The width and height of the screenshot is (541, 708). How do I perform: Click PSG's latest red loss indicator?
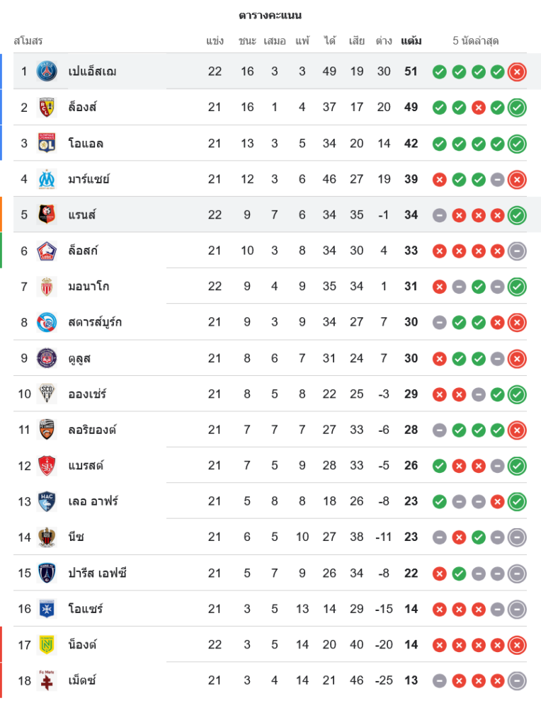click(x=517, y=72)
